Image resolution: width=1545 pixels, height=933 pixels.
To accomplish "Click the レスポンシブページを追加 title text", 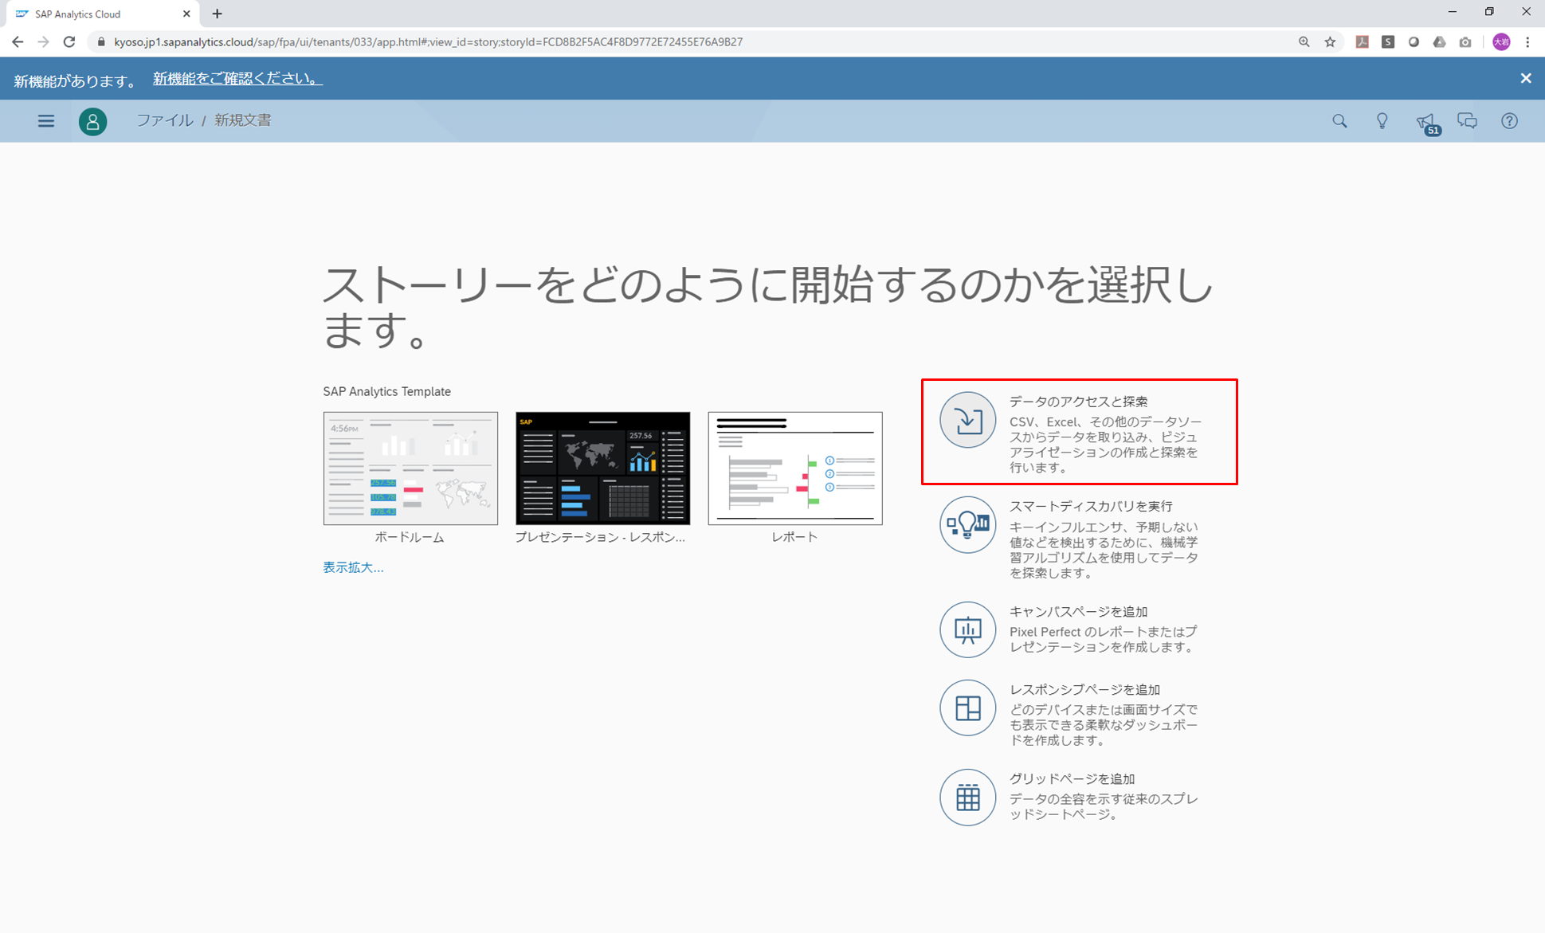I will click(1084, 690).
